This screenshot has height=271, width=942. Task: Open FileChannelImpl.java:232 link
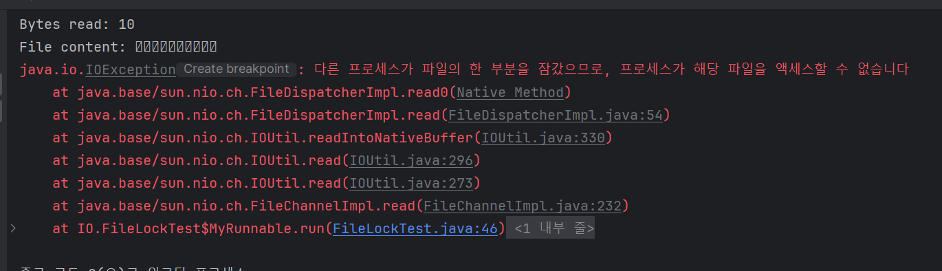click(x=523, y=206)
